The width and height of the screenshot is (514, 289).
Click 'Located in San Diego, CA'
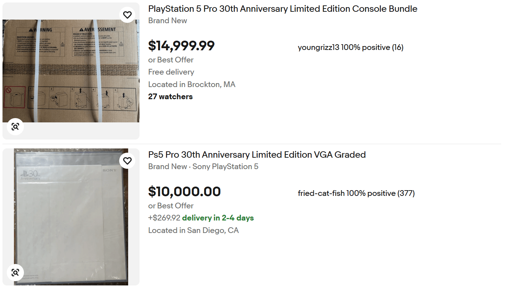[193, 230]
